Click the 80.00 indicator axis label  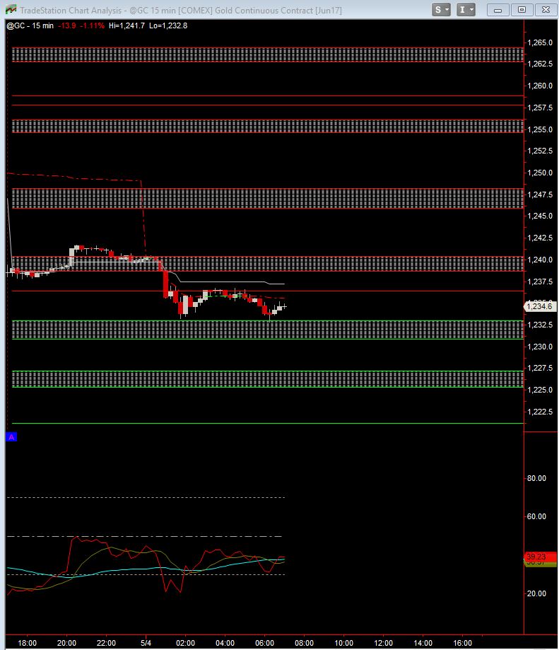[536, 478]
